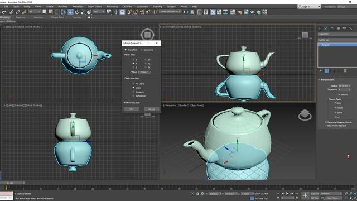The image size is (357, 201).
Task: Click the Offset value field in Mirror dialog
Action: pyautogui.click(x=143, y=72)
